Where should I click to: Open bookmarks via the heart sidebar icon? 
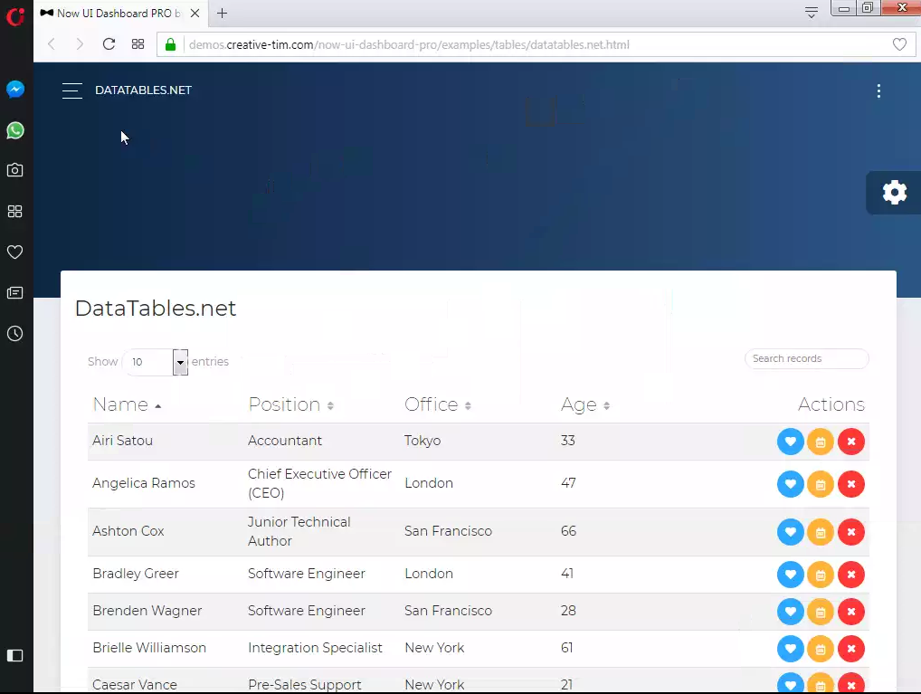pos(14,252)
